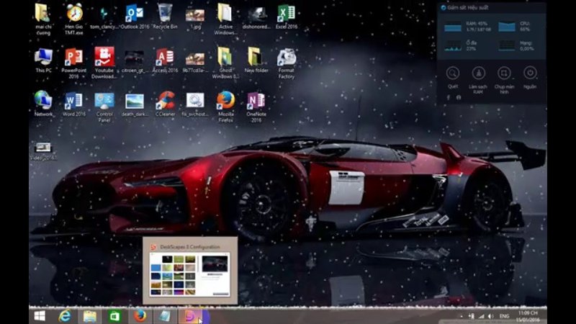Open the Recycle Bin desktop icon

165,17
